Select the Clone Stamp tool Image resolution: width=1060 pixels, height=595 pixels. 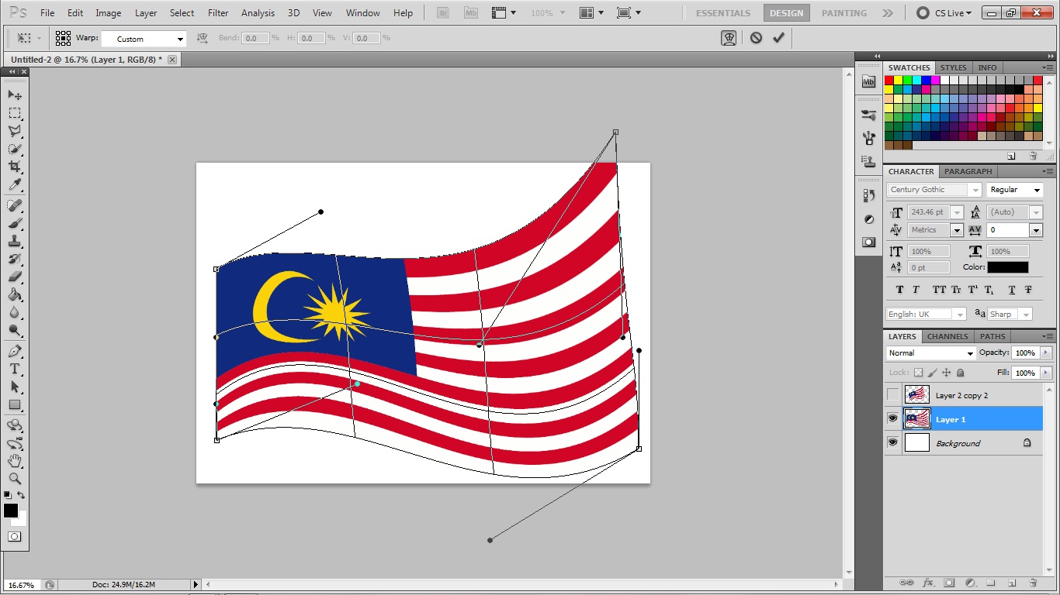point(15,241)
